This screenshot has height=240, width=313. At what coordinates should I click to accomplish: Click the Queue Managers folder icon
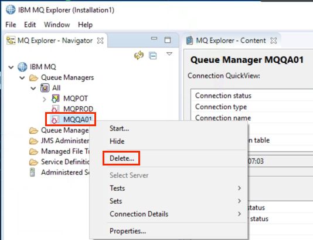[x=33, y=77]
